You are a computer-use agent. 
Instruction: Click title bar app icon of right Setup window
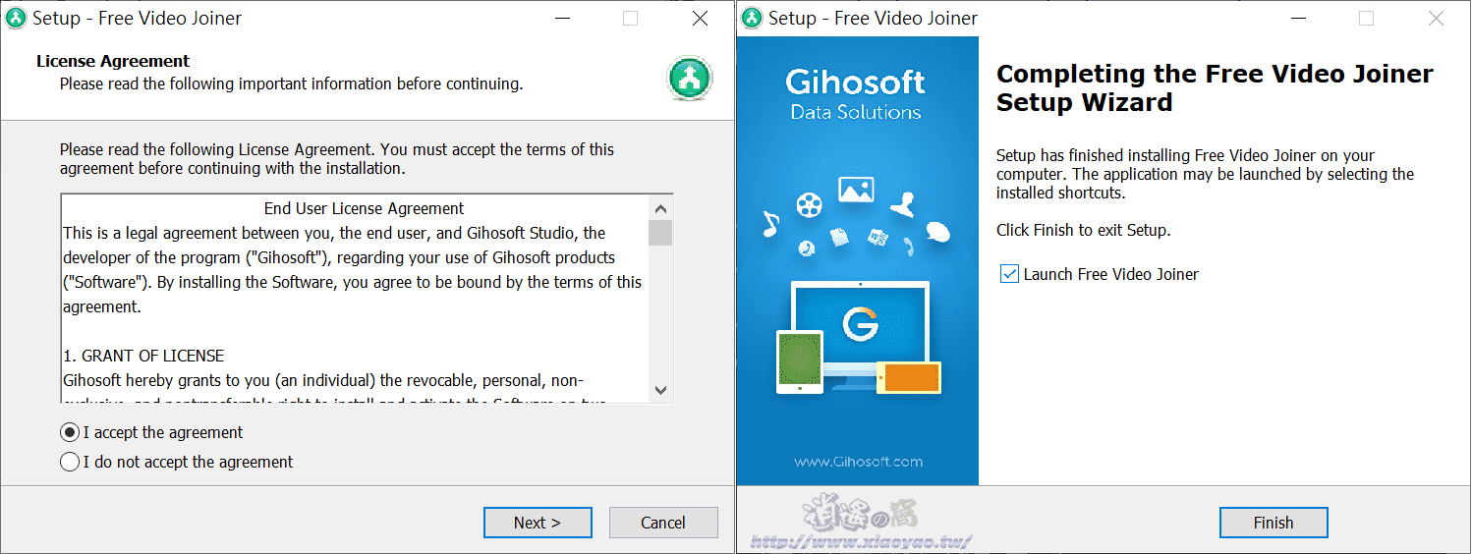point(752,18)
